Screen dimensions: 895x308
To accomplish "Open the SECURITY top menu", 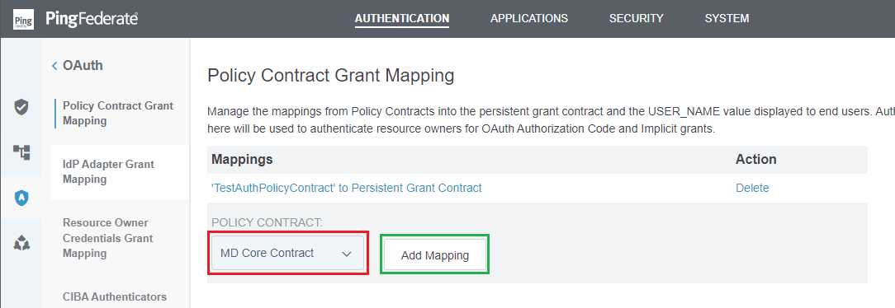I will click(x=637, y=18).
